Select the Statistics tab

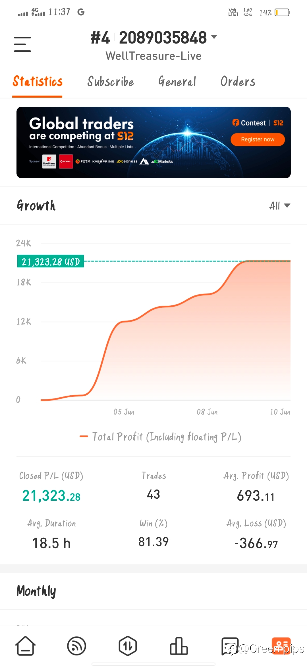point(38,82)
